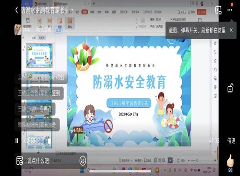
Task: Click the 预览效果 preview effect icon
Action: click(x=27, y=23)
